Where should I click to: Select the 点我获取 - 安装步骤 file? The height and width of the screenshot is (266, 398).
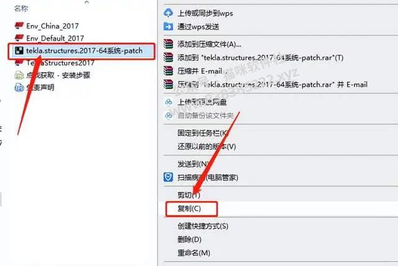click(58, 75)
